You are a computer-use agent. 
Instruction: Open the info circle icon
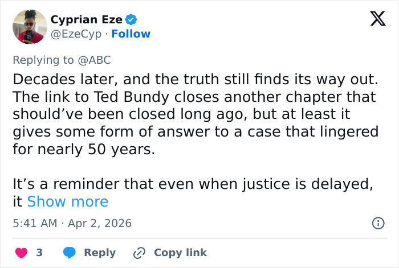[377, 224]
